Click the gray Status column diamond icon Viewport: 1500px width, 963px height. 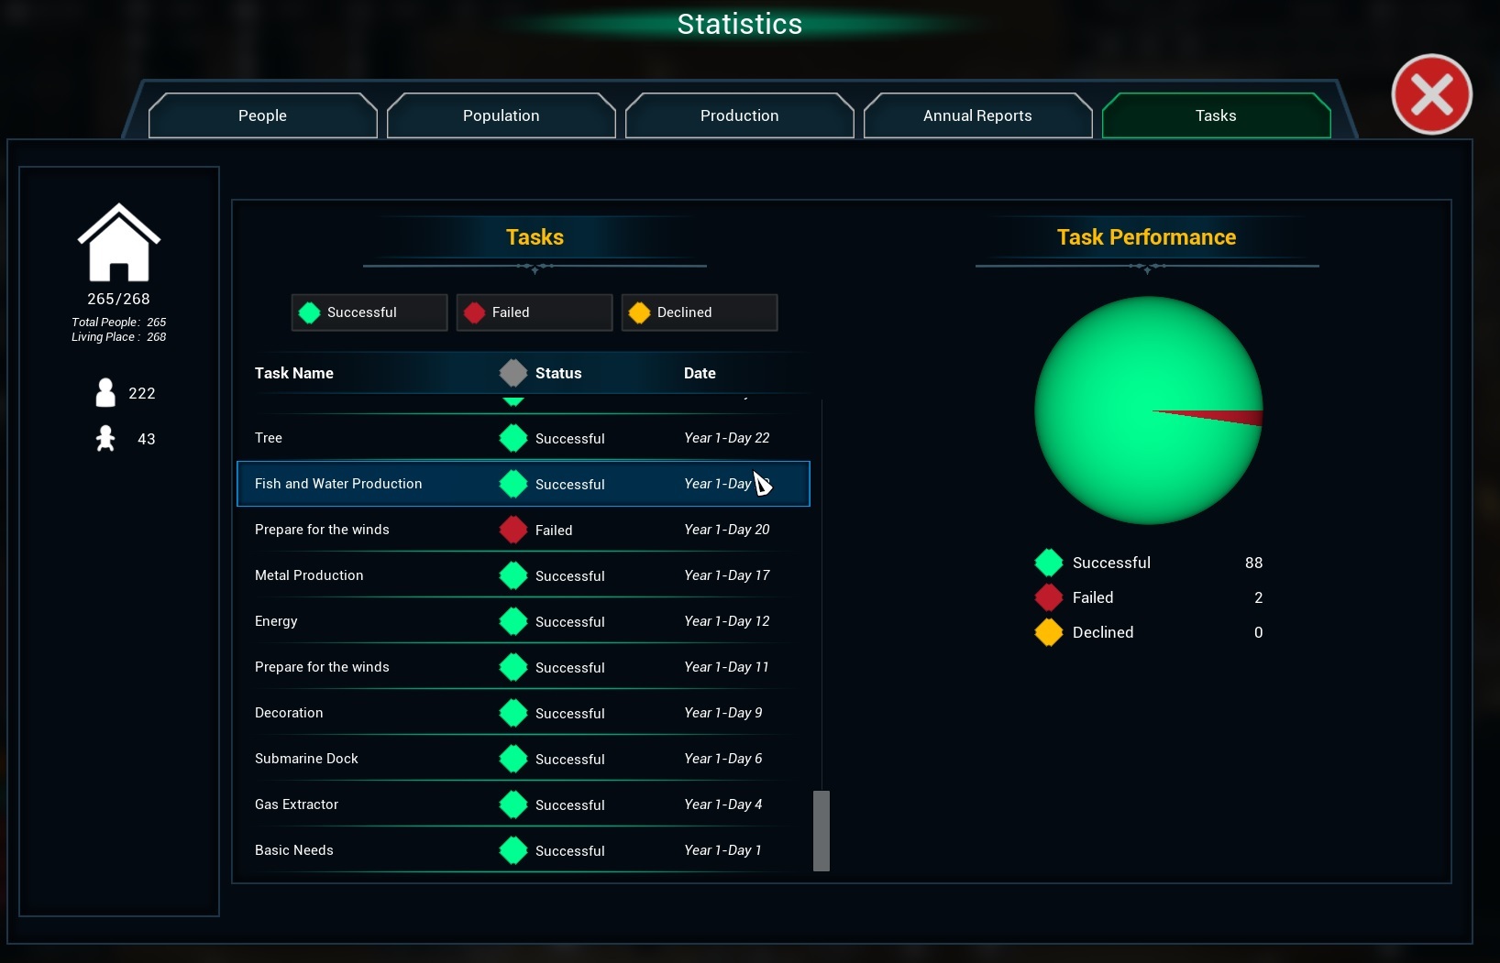[x=513, y=373]
